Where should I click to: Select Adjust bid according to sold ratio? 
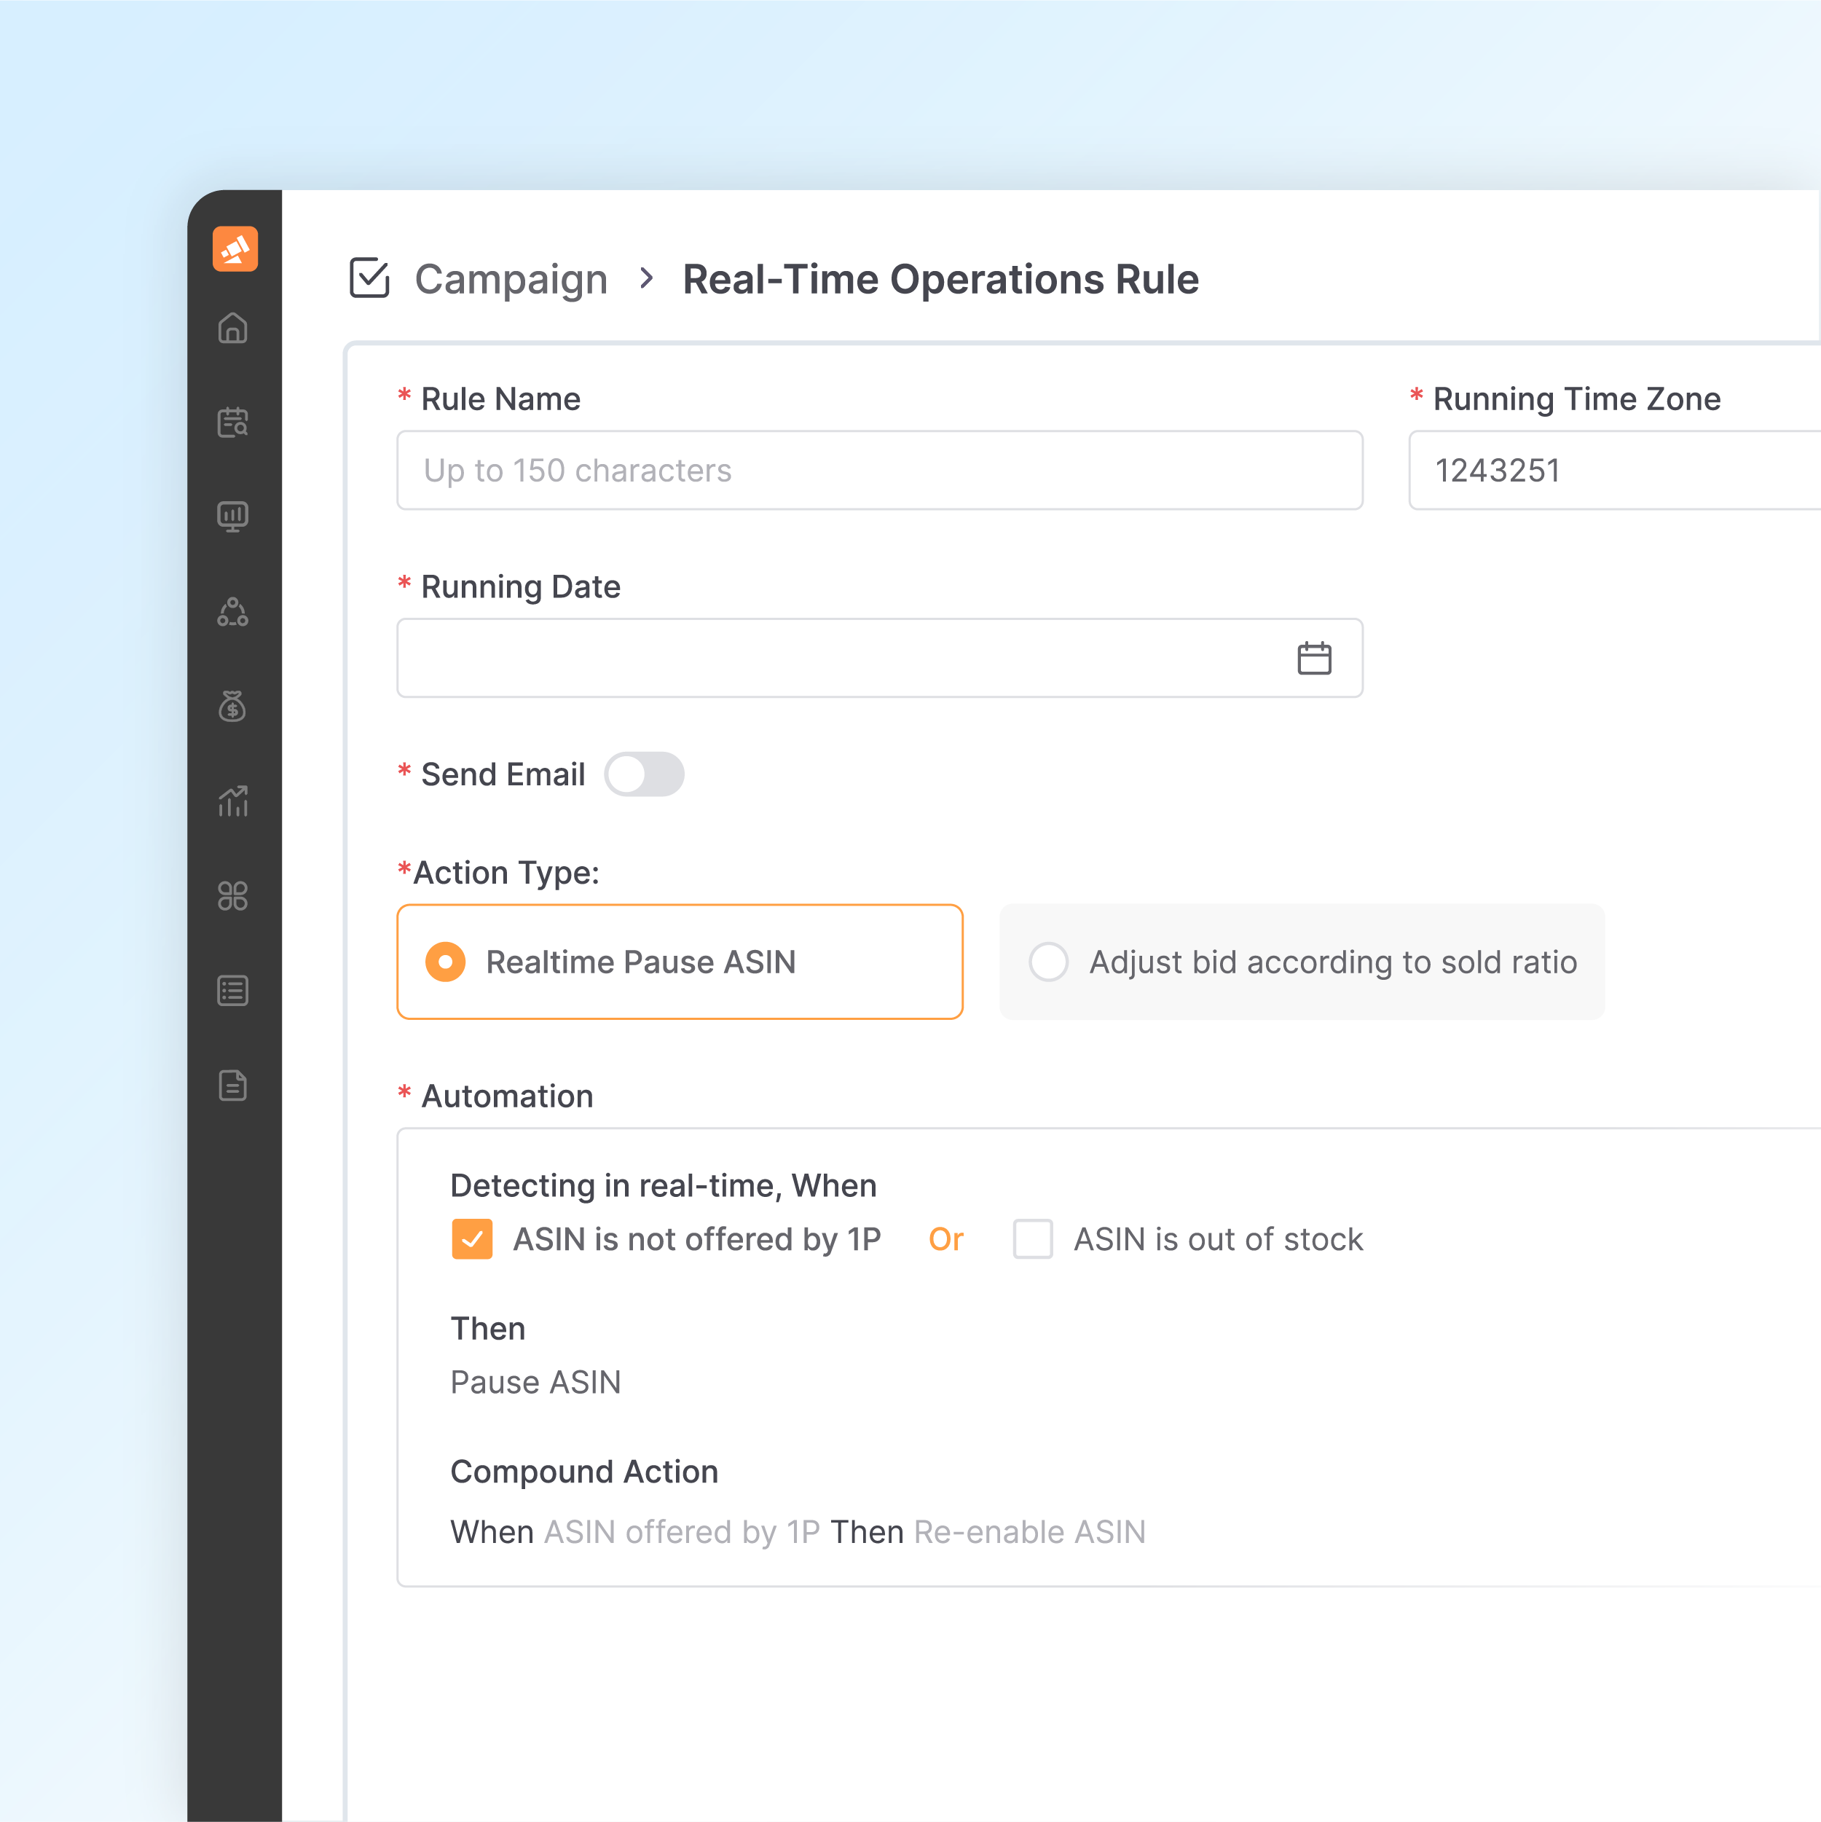[1049, 962]
